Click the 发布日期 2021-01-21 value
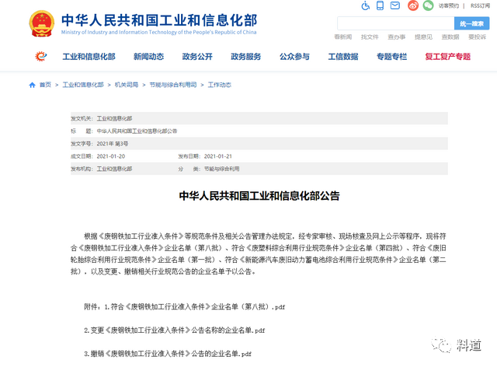497x367 pixels. [x=217, y=156]
